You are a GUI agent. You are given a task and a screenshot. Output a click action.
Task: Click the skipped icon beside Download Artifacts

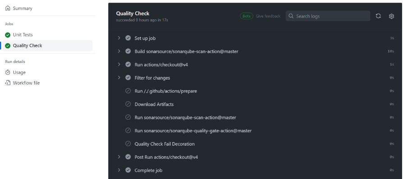128,104
